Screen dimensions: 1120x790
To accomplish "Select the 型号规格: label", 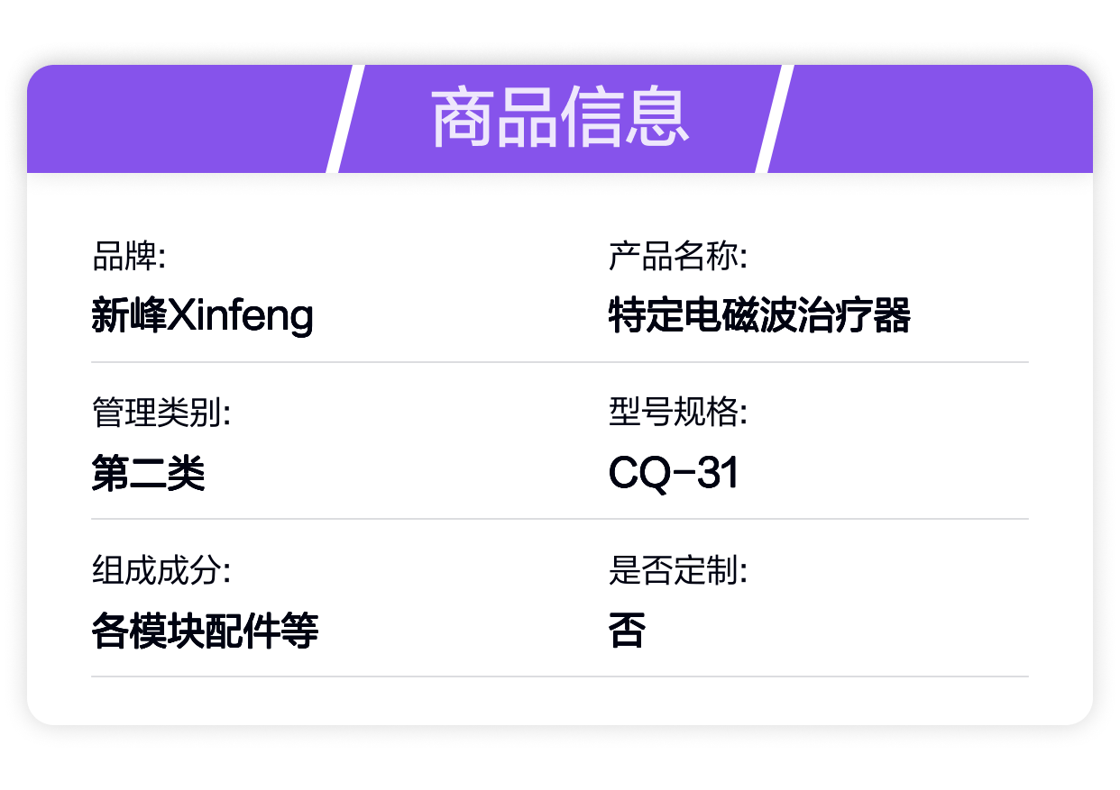I will tap(678, 414).
